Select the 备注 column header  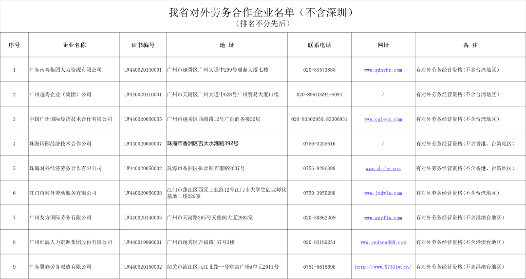click(470, 45)
